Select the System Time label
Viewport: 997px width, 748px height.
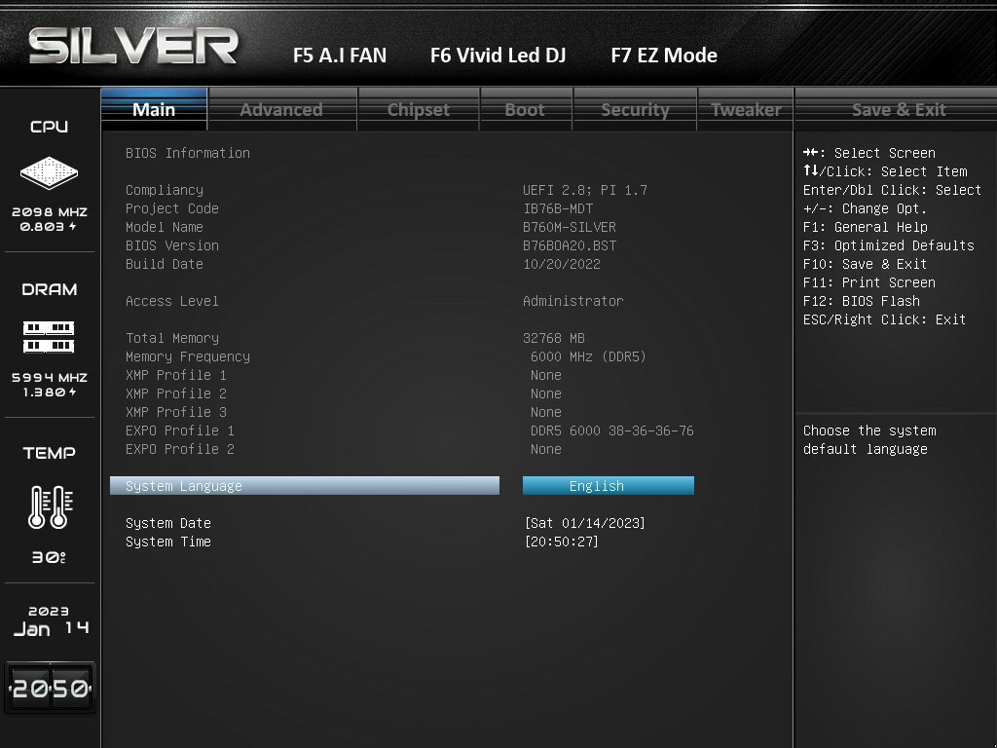[x=167, y=542]
